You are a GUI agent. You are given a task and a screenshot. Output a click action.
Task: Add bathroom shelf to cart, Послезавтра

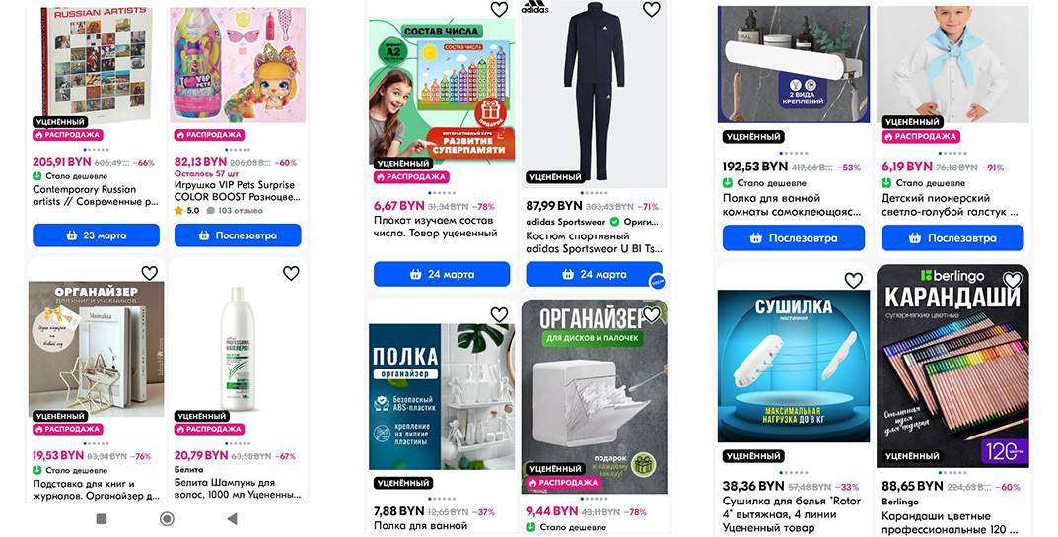794,238
